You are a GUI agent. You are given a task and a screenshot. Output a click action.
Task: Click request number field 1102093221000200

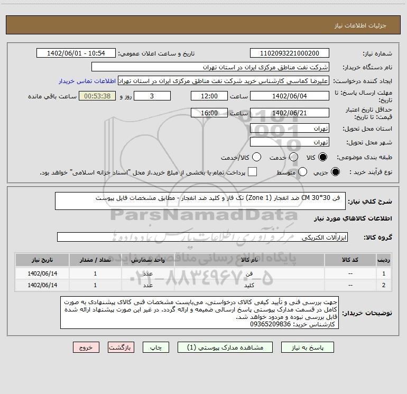290,53
